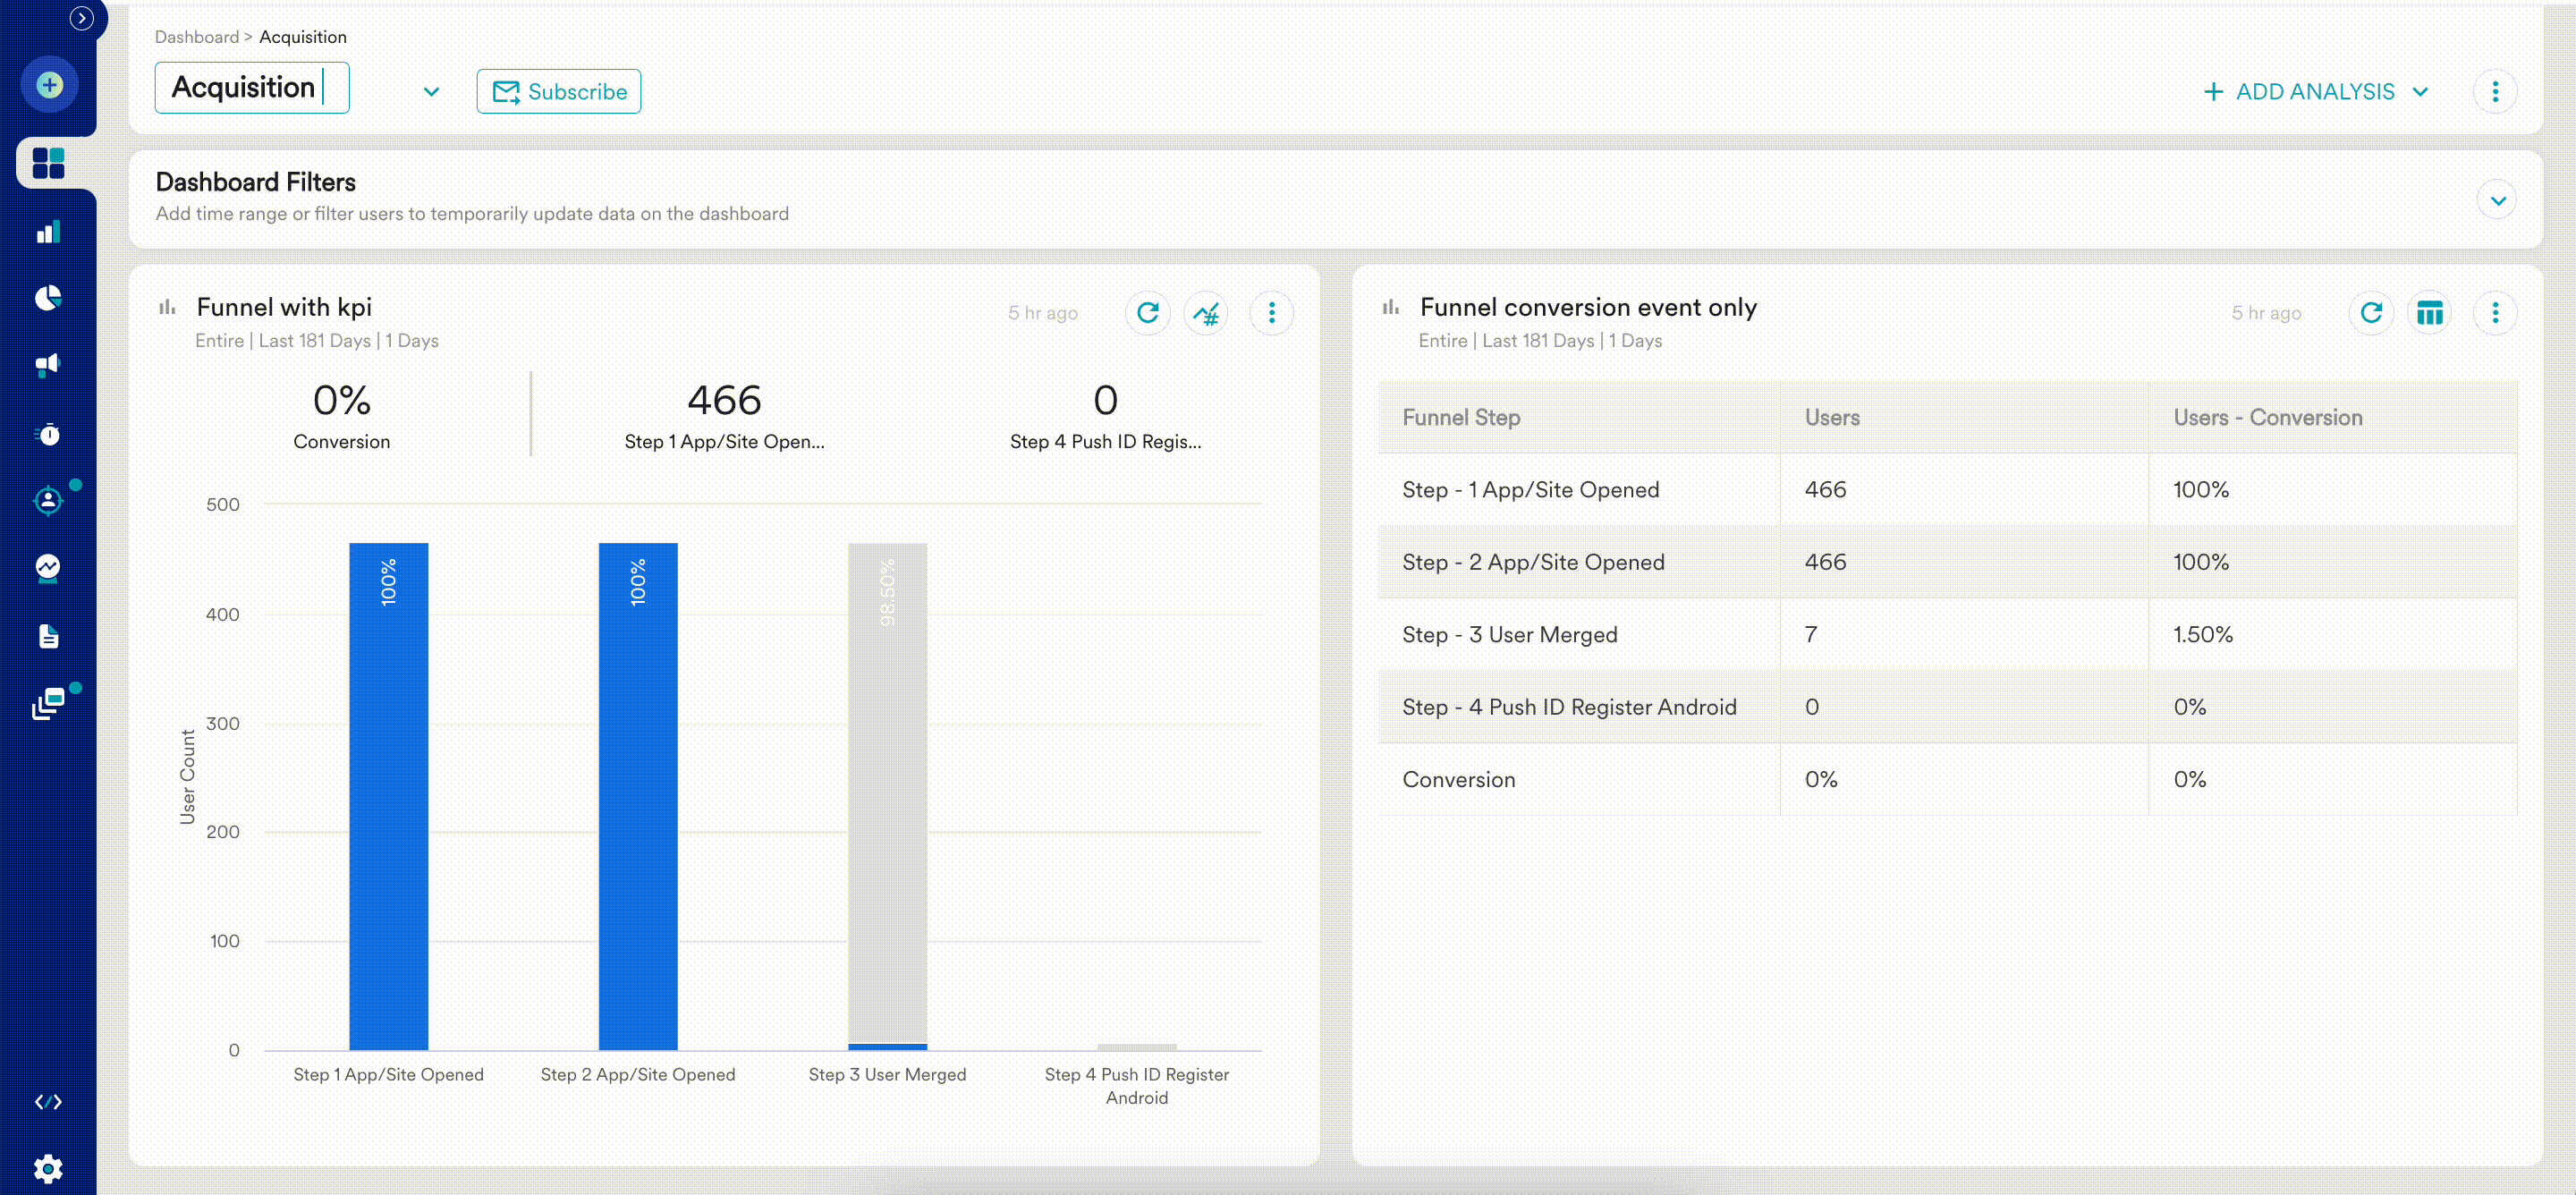Open dashboard-level three-dot options menu

pyautogui.click(x=2495, y=92)
